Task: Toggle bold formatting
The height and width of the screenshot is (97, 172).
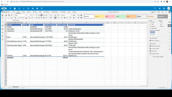Action: (x=15, y=18)
